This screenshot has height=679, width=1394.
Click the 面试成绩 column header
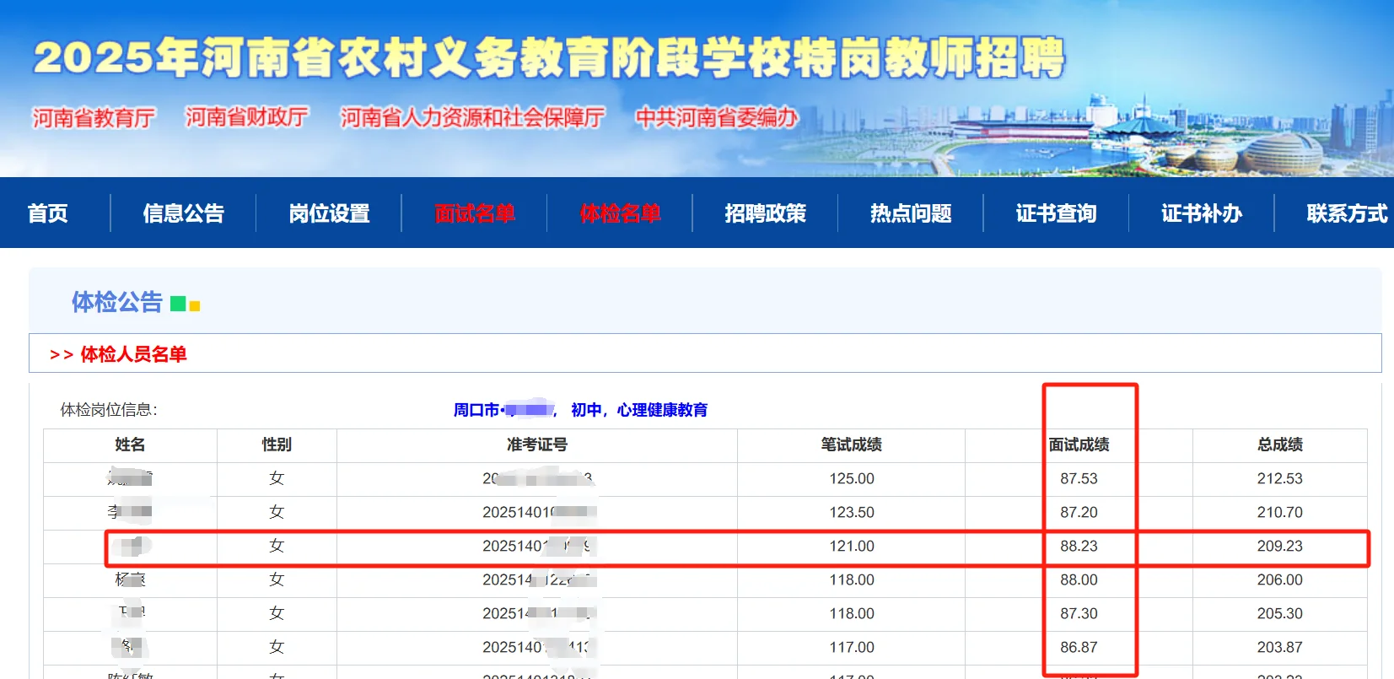coord(1079,445)
